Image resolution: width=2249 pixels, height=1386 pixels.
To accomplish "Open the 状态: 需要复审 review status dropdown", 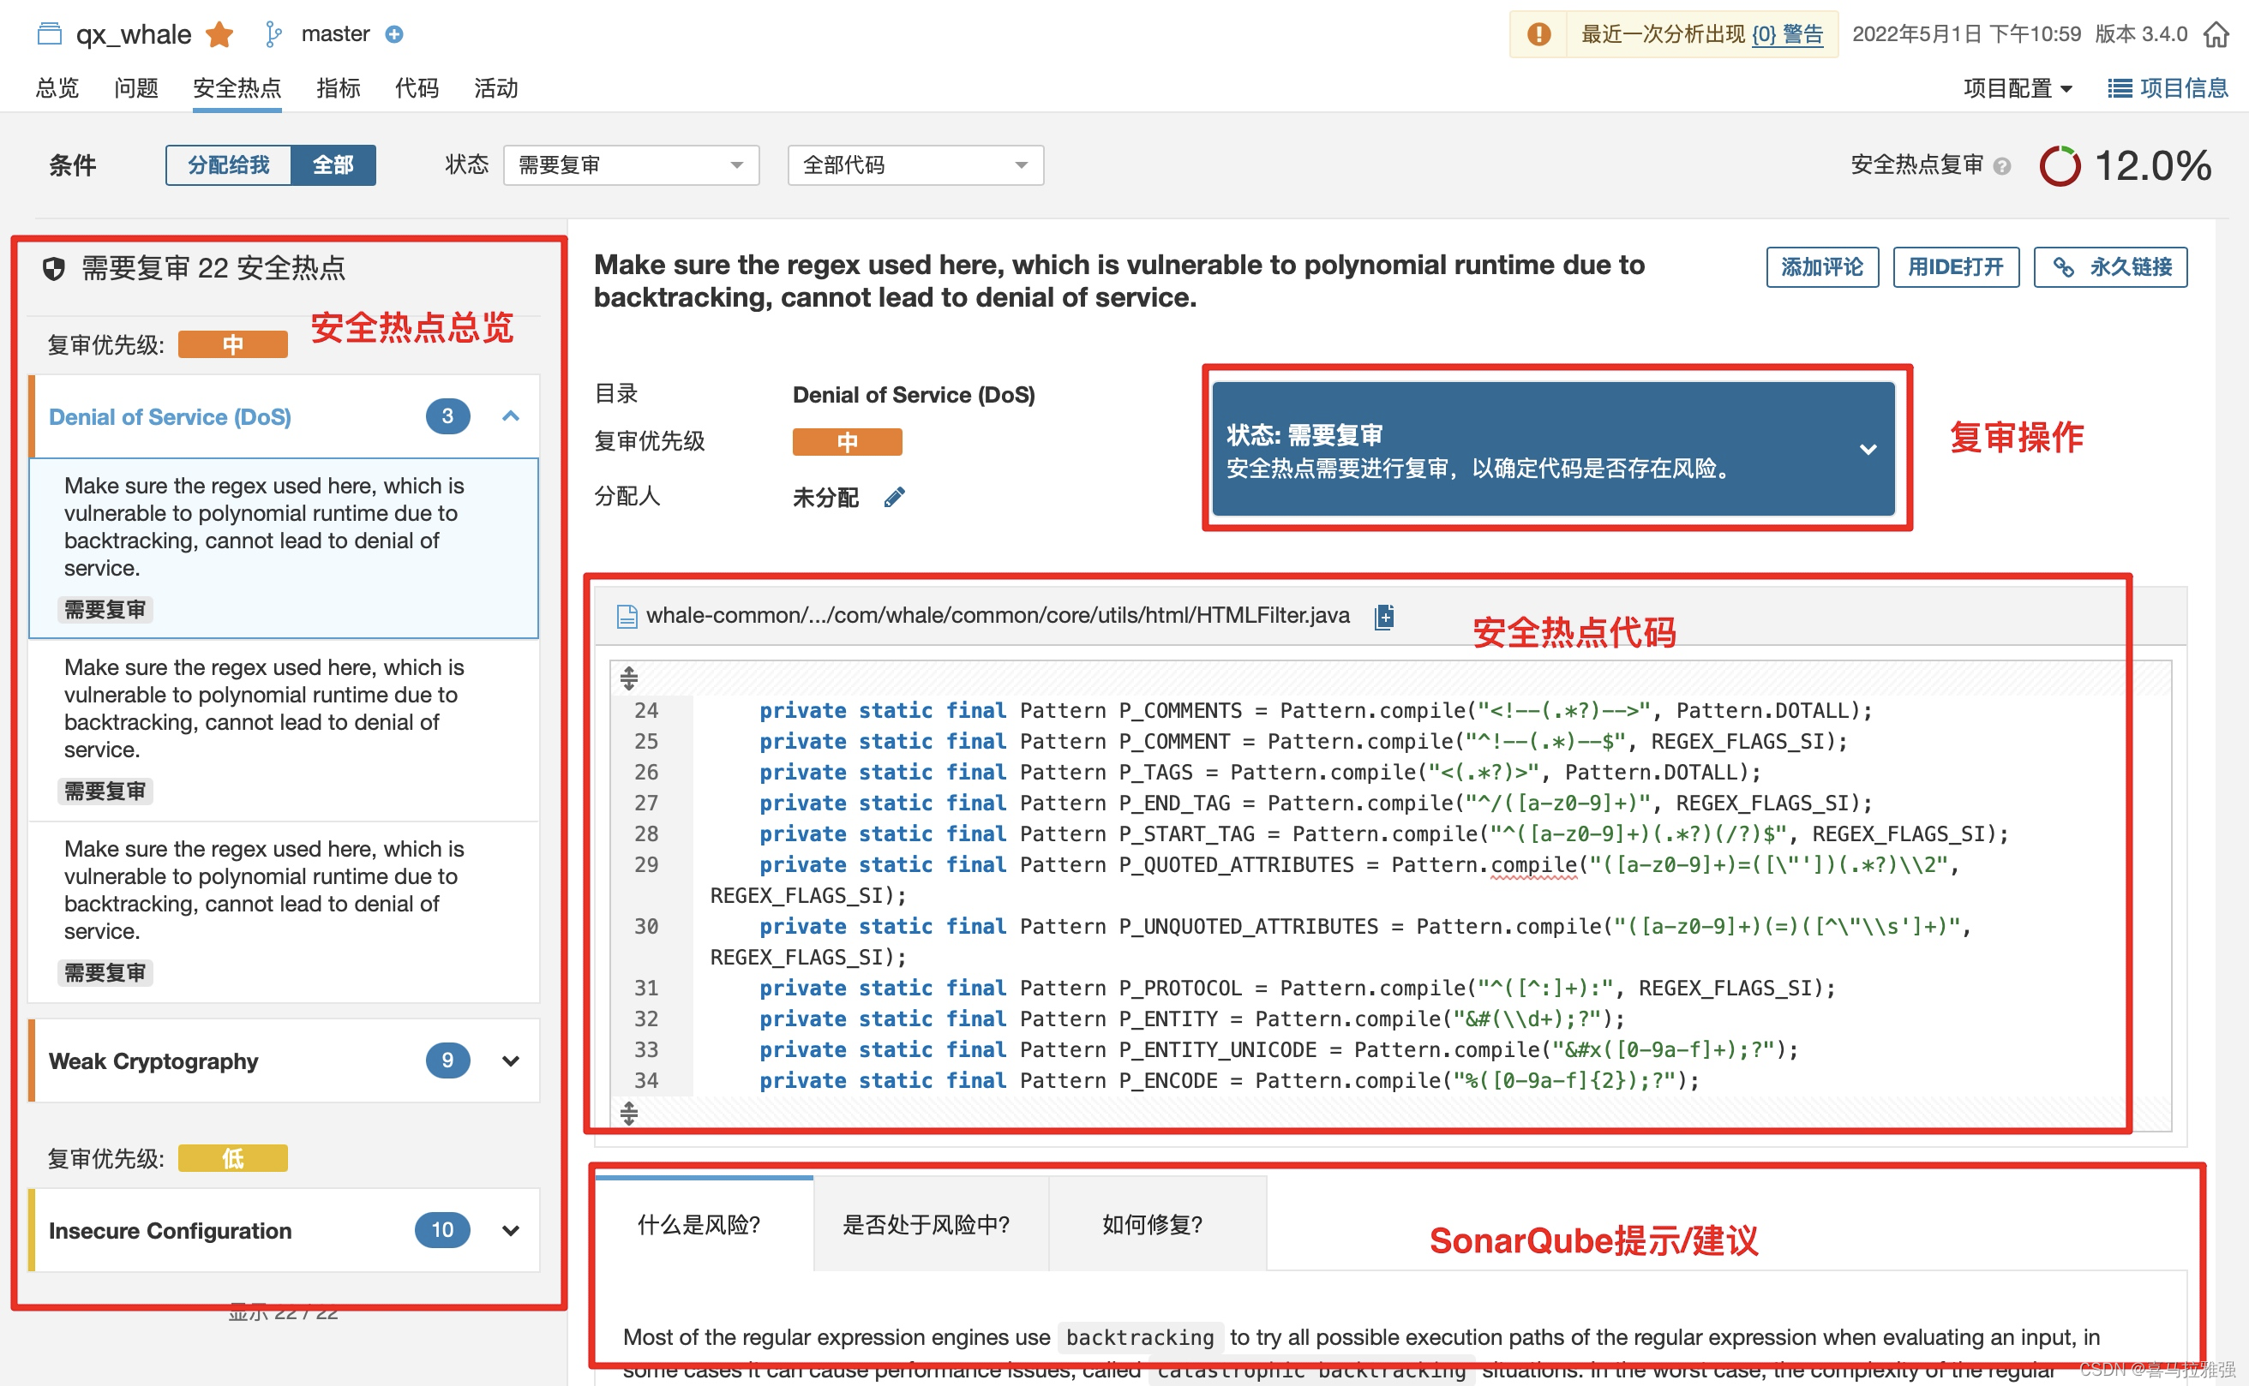I will [1553, 449].
